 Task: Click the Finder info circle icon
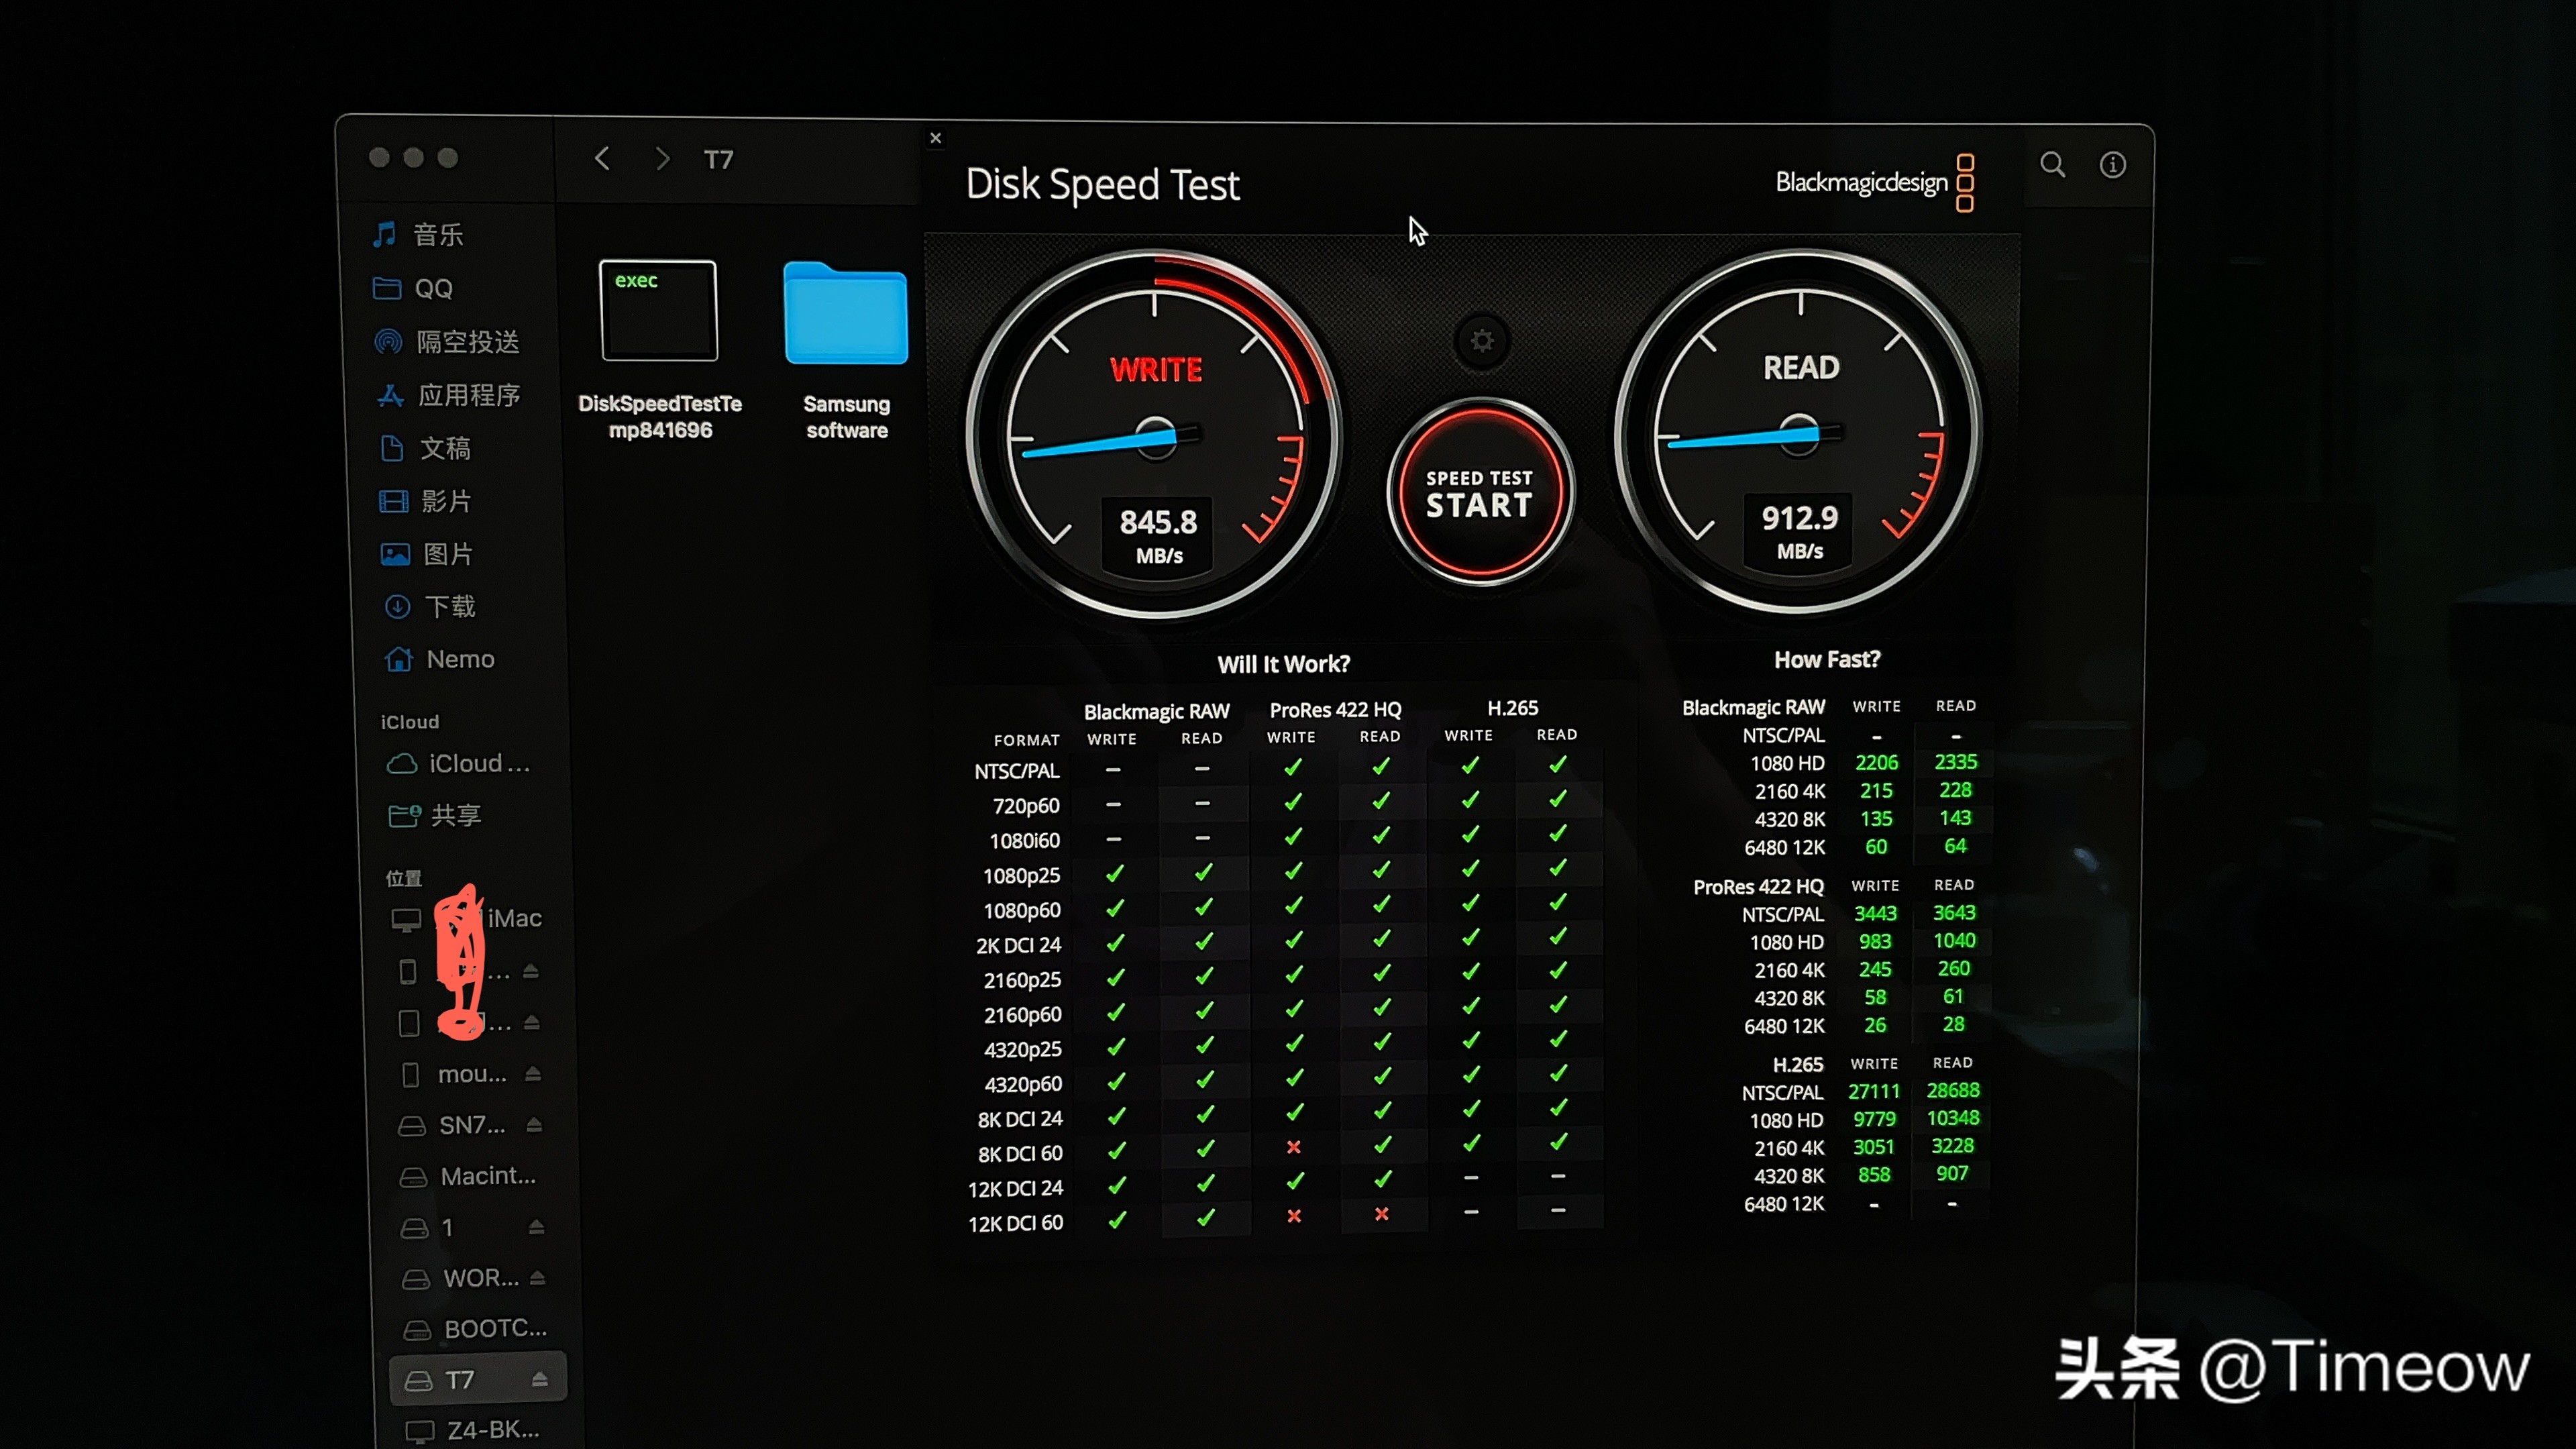[x=2112, y=165]
